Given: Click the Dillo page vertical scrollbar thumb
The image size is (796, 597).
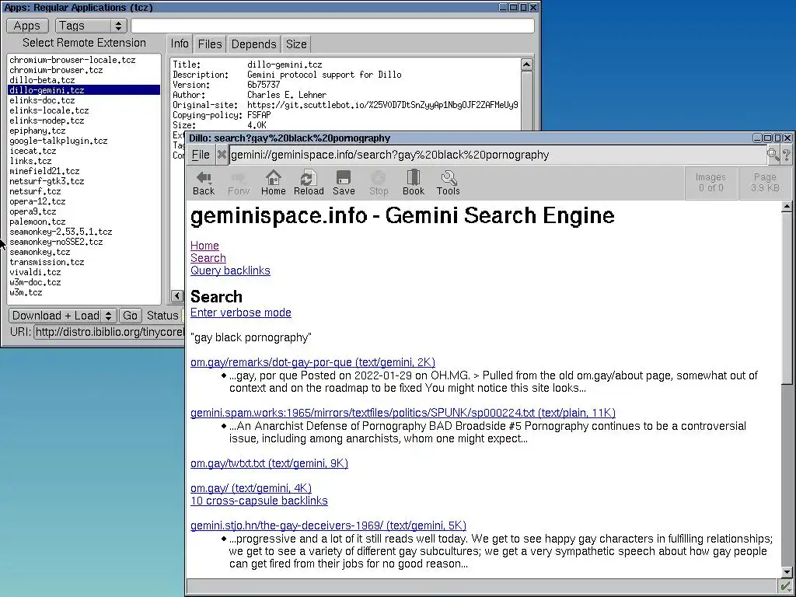Looking at the screenshot, I should coord(787,298).
